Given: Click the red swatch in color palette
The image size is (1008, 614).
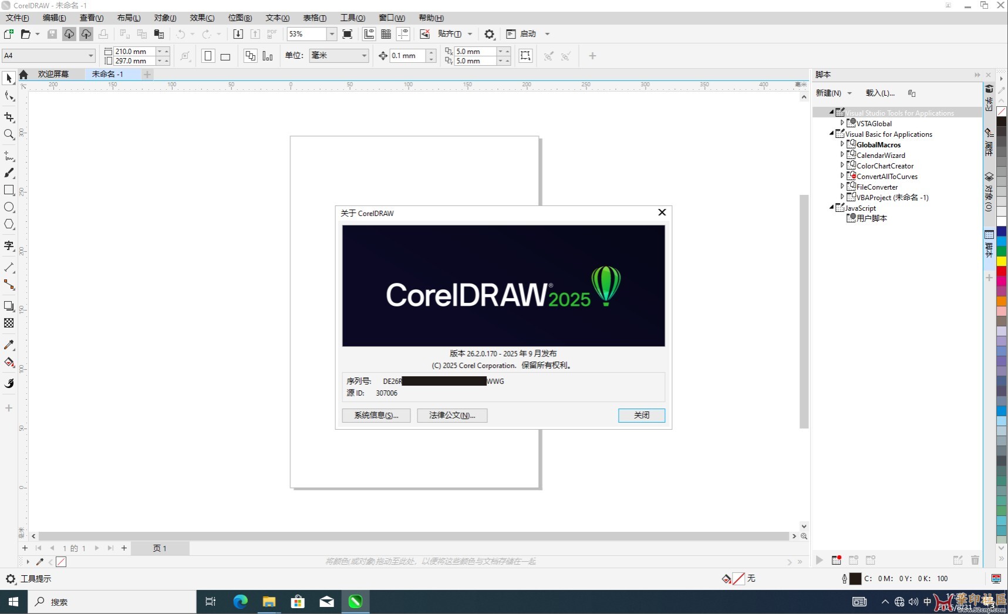Looking at the screenshot, I should click(x=1002, y=271).
